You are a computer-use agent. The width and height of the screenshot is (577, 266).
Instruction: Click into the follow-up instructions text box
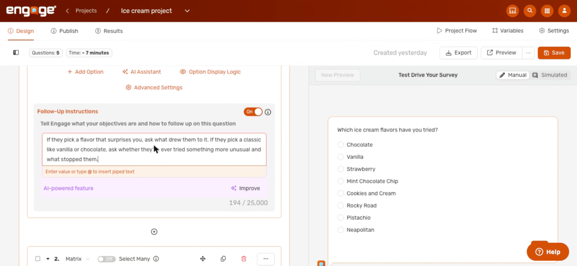pyautogui.click(x=154, y=149)
